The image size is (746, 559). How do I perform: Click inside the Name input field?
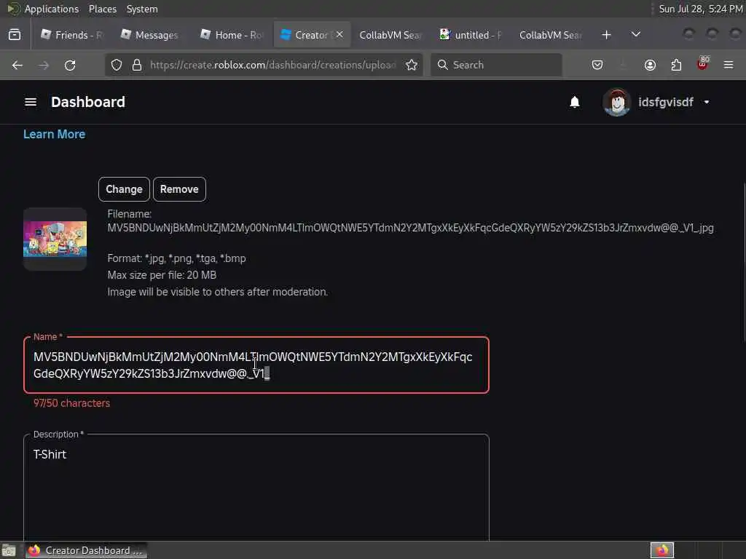point(256,365)
